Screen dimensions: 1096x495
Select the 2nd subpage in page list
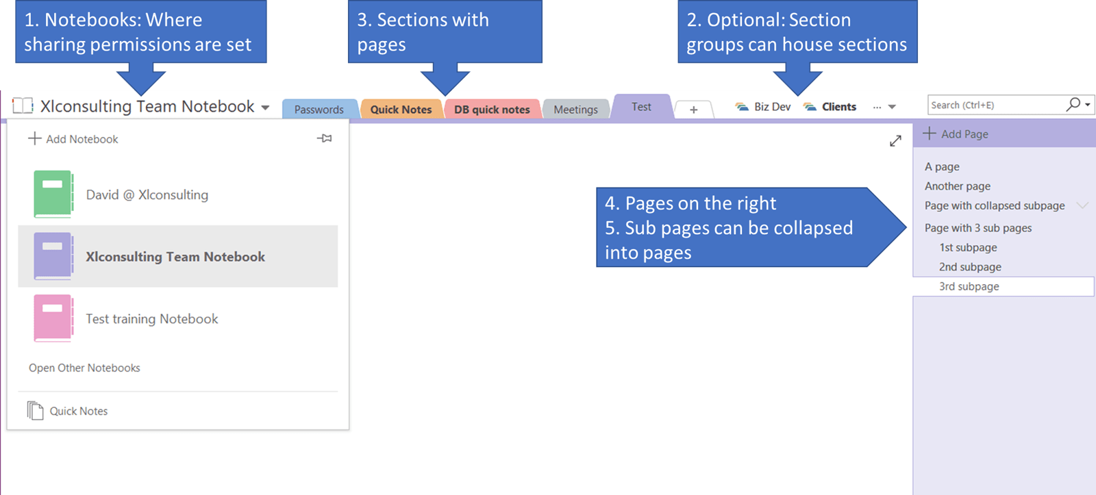coord(970,267)
